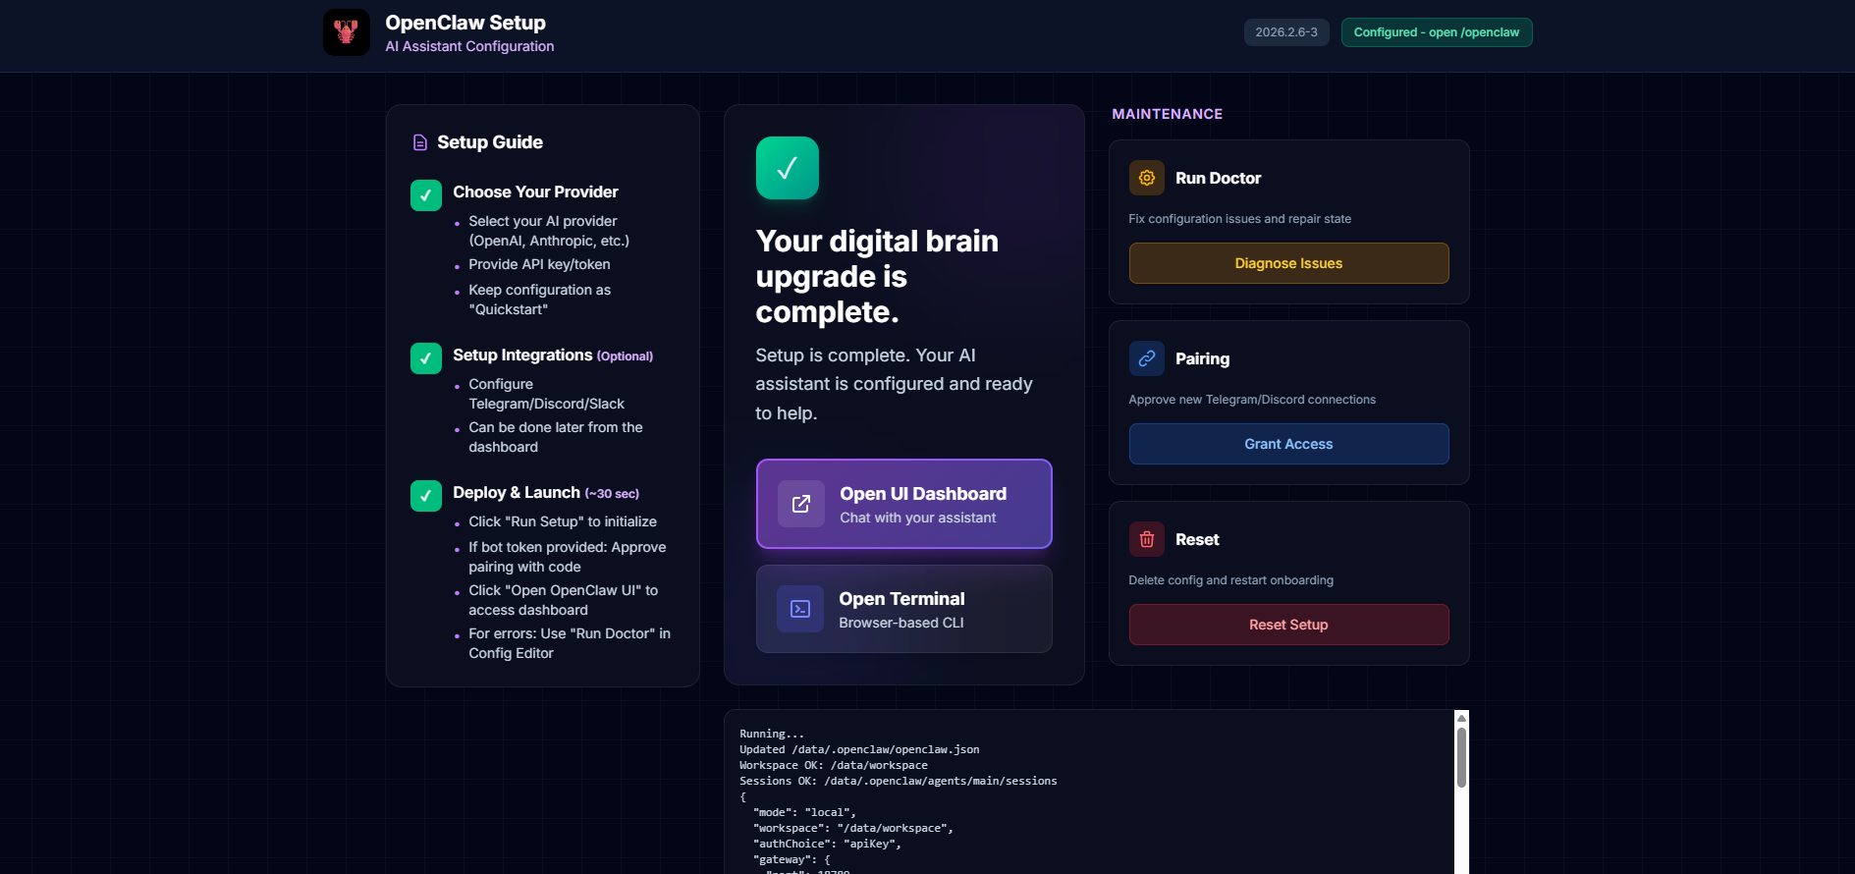Click log line starting "Sessions OK"
1855x874 pixels.
[899, 781]
